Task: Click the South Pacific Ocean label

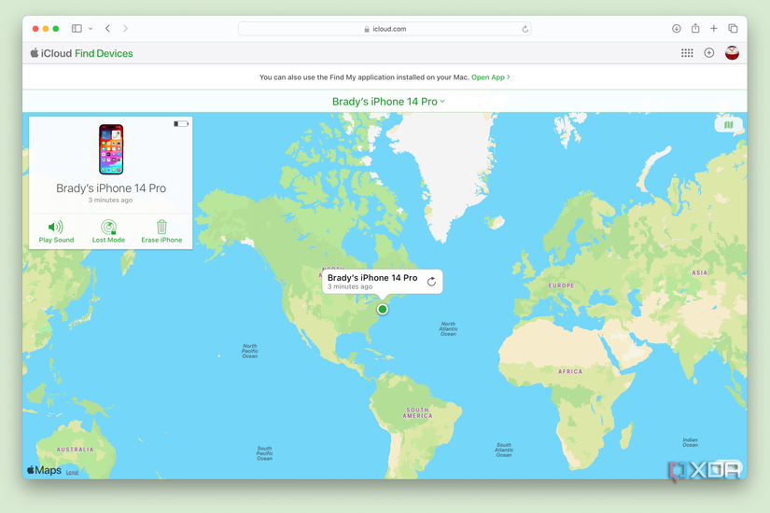Action: point(264,453)
